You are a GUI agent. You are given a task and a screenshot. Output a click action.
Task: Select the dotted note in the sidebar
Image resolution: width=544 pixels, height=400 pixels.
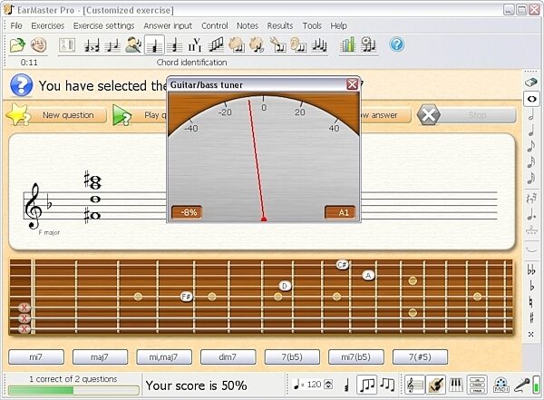pos(531,214)
